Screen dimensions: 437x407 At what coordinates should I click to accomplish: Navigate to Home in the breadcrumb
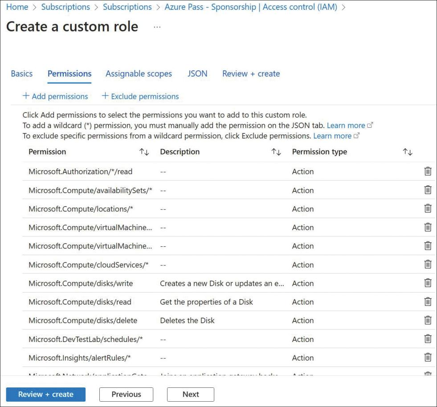[17, 7]
